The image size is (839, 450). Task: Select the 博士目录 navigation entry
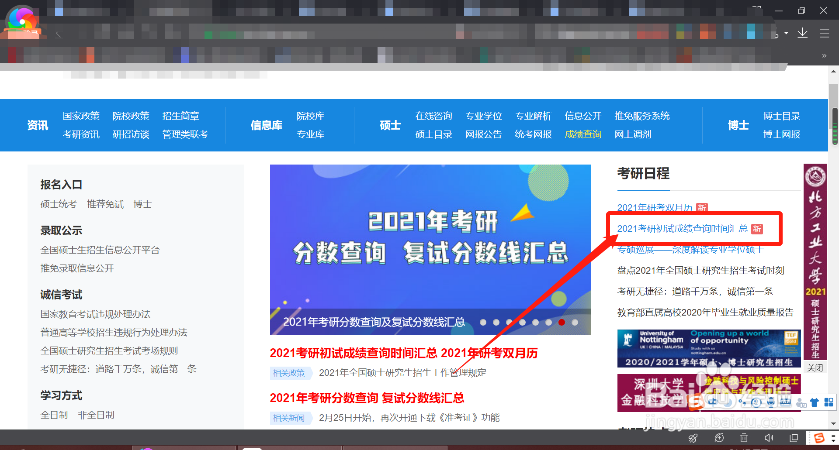tap(781, 116)
